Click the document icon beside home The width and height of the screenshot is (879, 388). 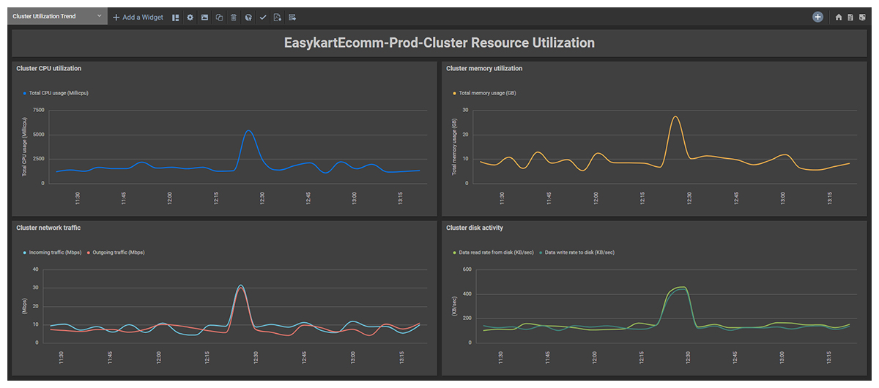click(x=850, y=17)
